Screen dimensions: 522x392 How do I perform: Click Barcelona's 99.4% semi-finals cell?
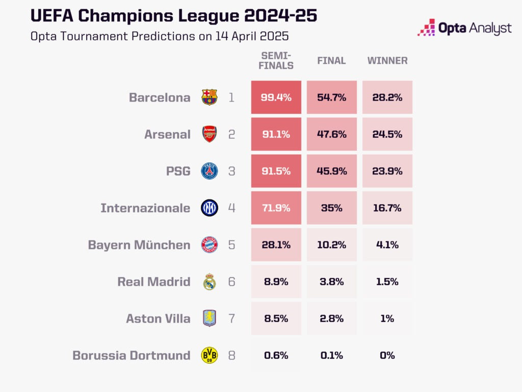click(276, 97)
